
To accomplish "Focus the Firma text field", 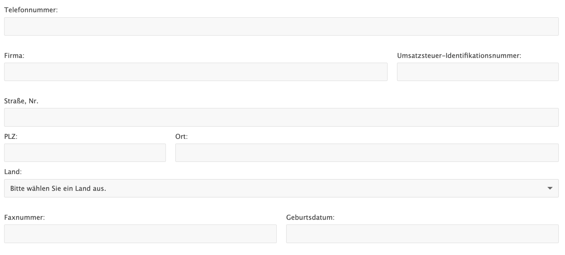I will 195,72.
